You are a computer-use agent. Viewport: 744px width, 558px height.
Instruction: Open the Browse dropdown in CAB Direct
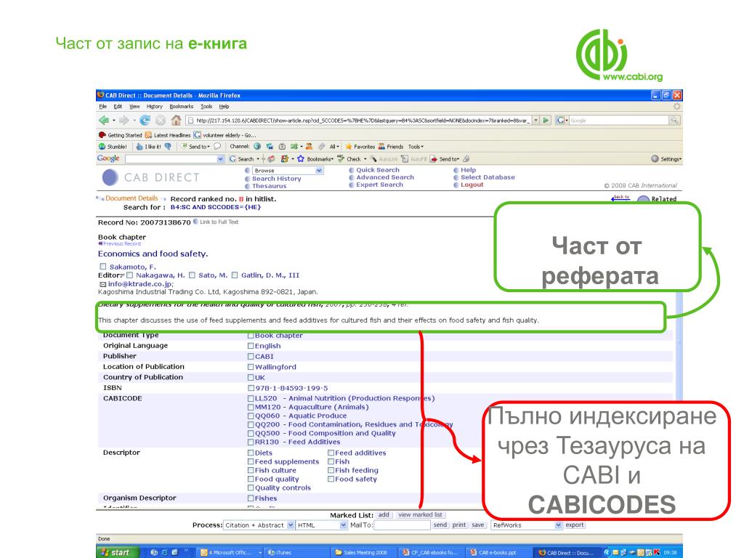pyautogui.click(x=288, y=170)
